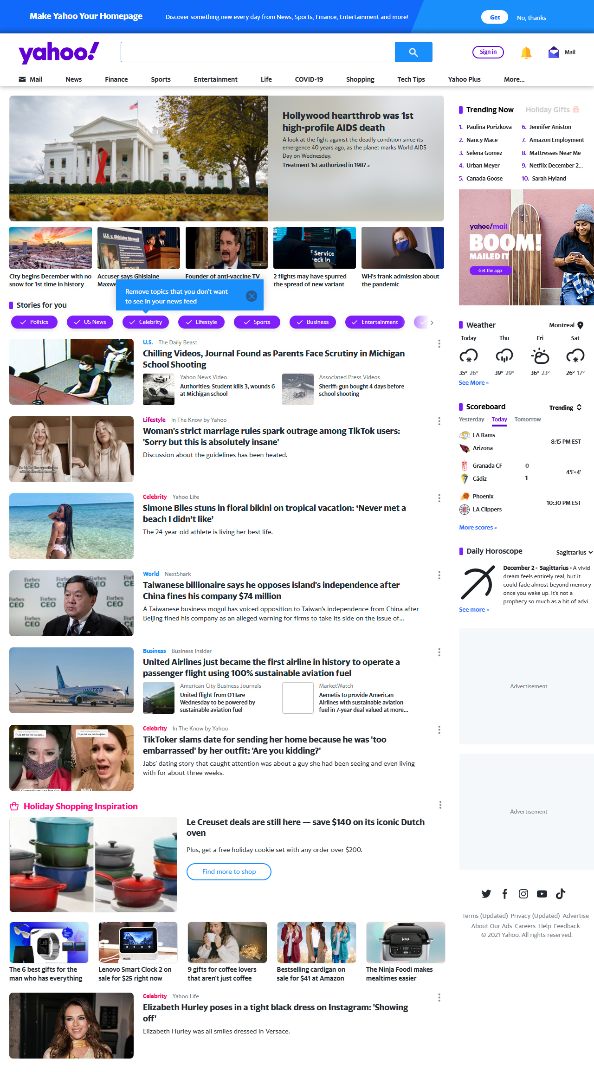Click the Montreal location pin icon
Image resolution: width=594 pixels, height=1072 pixels.
[x=581, y=325]
